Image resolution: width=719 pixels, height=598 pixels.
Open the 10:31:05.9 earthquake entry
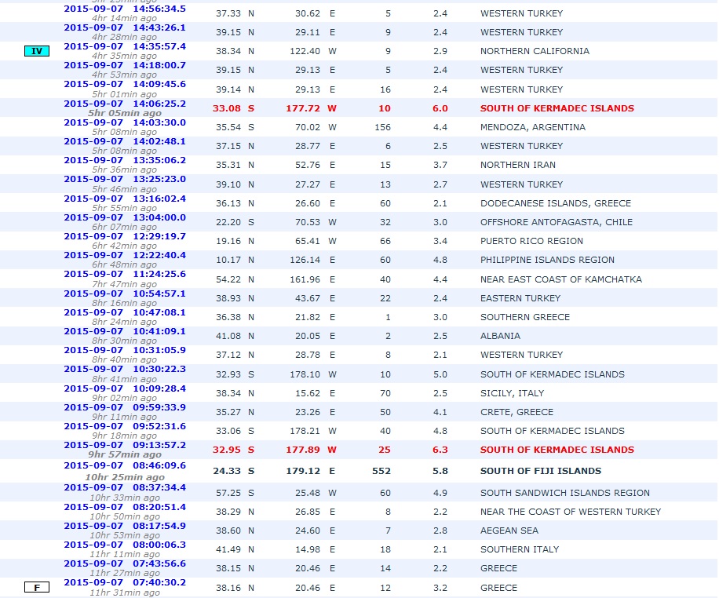coord(125,350)
